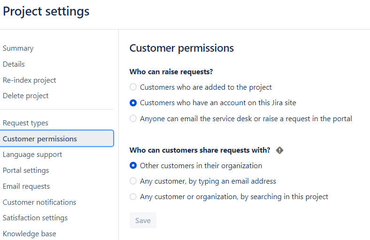370x240 pixels.
Task: Click the warning icon beside share requests heading
Action: [x=280, y=150]
